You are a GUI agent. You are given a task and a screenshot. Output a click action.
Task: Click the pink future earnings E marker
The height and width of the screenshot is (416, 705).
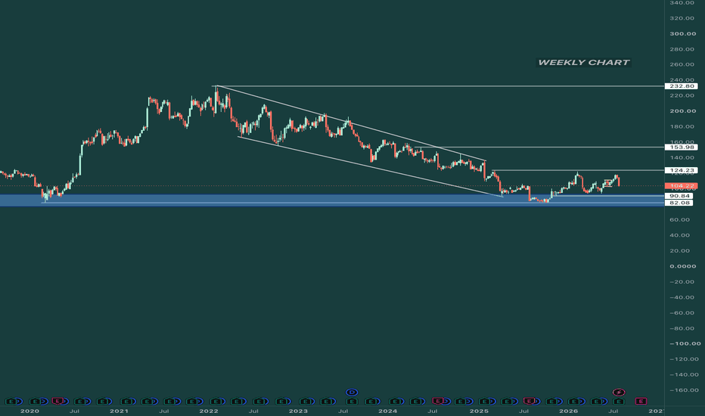641,401
